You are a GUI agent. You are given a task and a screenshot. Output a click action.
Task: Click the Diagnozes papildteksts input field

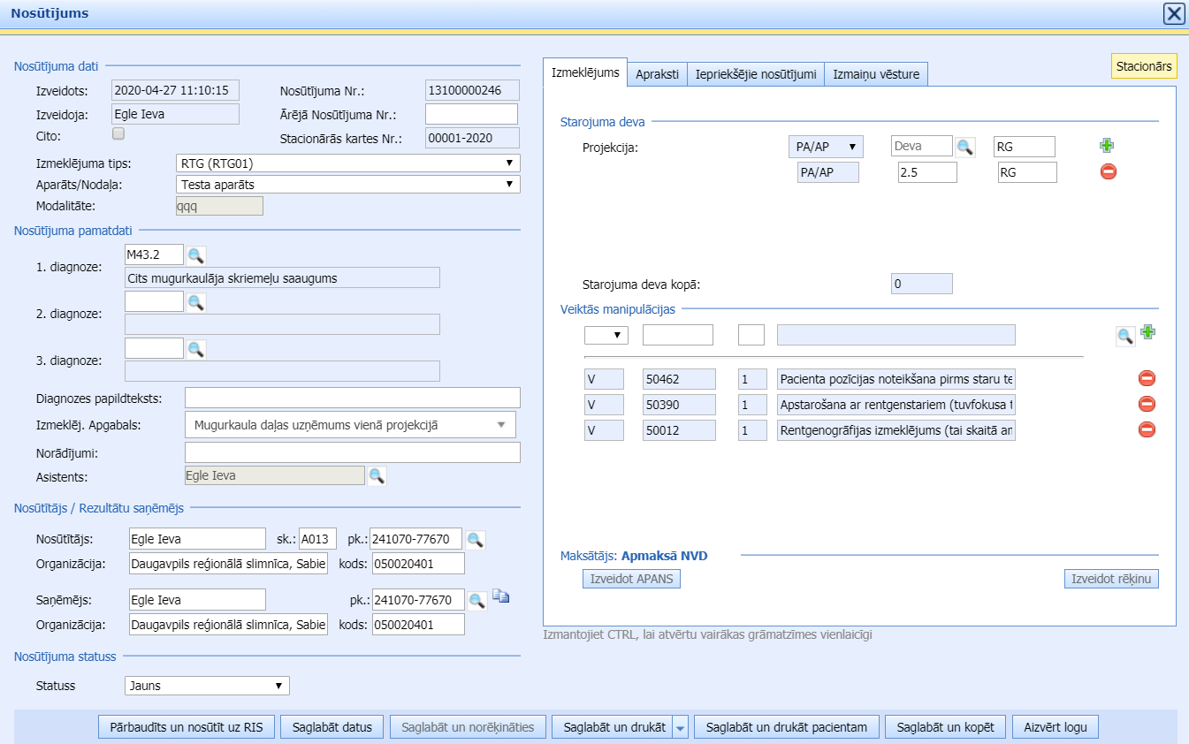pos(352,399)
